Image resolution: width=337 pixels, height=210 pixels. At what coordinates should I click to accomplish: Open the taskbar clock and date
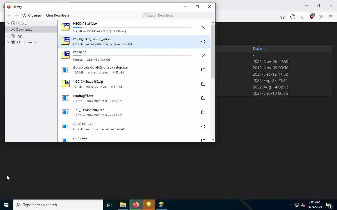[x=314, y=205]
